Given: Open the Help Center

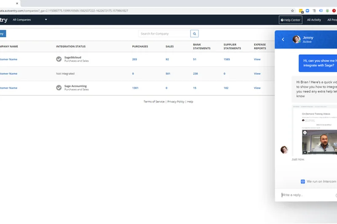Looking at the screenshot, I should coord(291,20).
